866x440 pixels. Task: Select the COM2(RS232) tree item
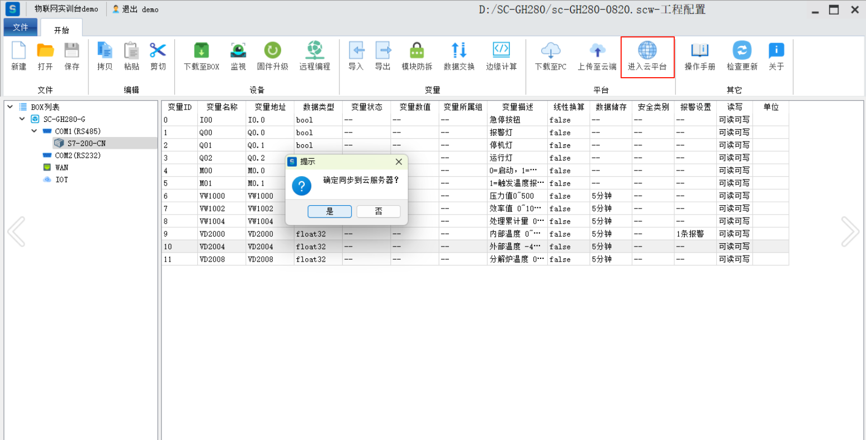point(78,155)
